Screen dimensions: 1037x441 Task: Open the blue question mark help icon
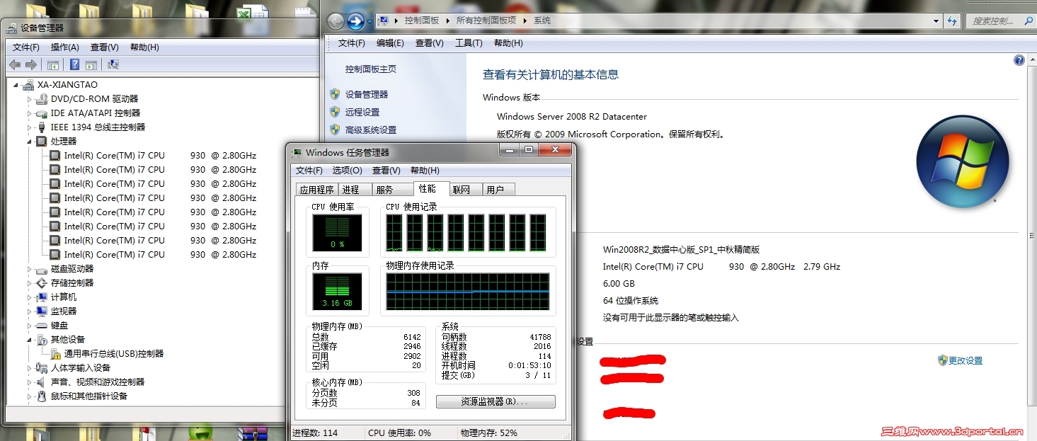pos(74,65)
